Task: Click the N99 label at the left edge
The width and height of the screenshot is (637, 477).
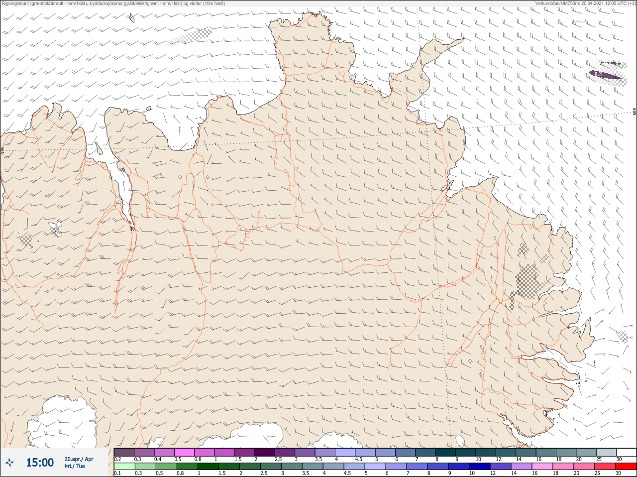Action: click(2, 150)
